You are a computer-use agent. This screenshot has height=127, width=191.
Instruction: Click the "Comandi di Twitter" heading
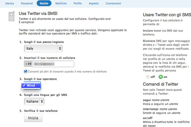point(161,85)
